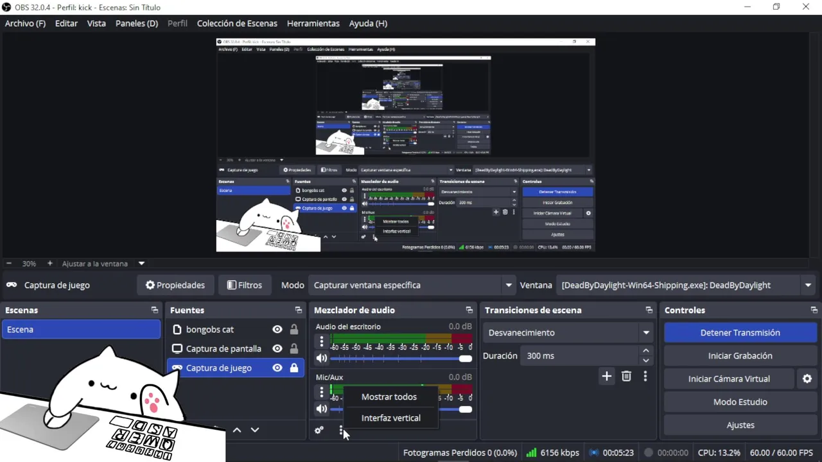Open the Colección de Escenas menu
Image resolution: width=822 pixels, height=462 pixels.
(x=237, y=23)
